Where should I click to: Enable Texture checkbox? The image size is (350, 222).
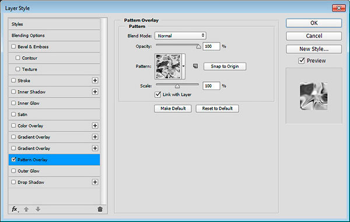(x=18, y=69)
